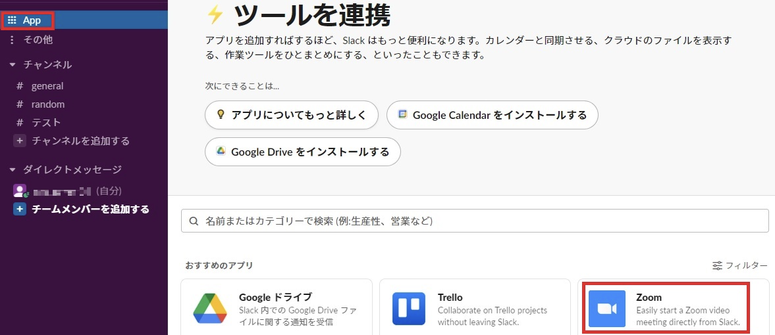The height and width of the screenshot is (335, 775).
Task: Select the Trello app title
Action: point(450,297)
